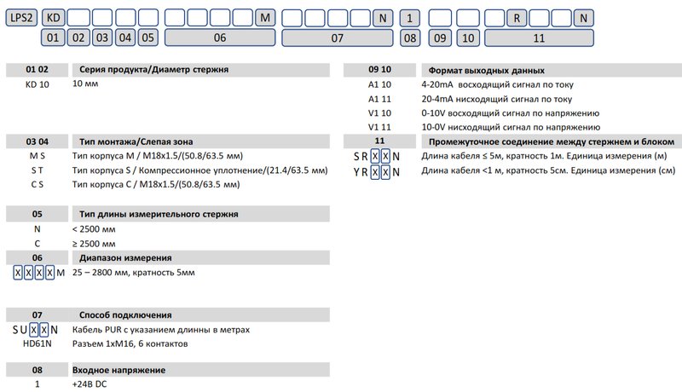Image resolution: width=682 pixels, height=392 pixels.
Task: Click the '09 10' section number label
Action: (x=379, y=70)
